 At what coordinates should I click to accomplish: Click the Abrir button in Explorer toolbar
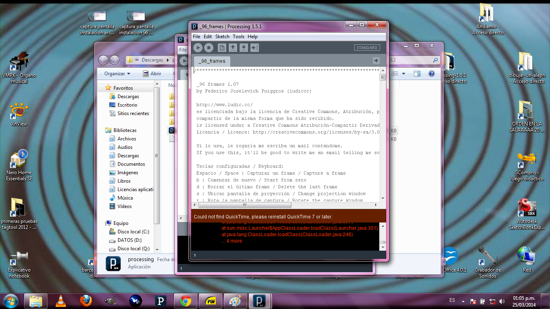tap(152, 74)
